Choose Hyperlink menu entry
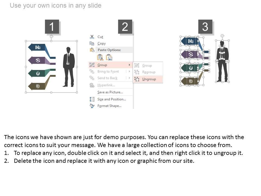This screenshot has width=261, height=196. tap(106, 85)
